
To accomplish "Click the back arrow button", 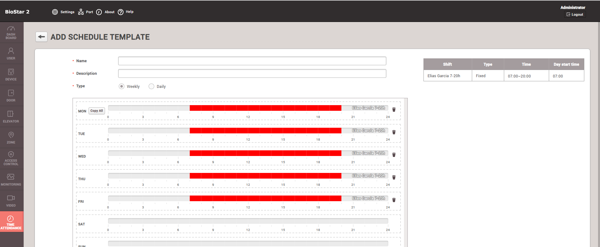I will pos(41,37).
